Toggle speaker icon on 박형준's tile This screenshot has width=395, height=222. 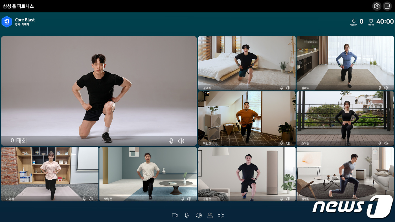pos(189,199)
